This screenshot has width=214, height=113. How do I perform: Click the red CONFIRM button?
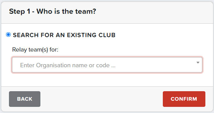[184, 99]
